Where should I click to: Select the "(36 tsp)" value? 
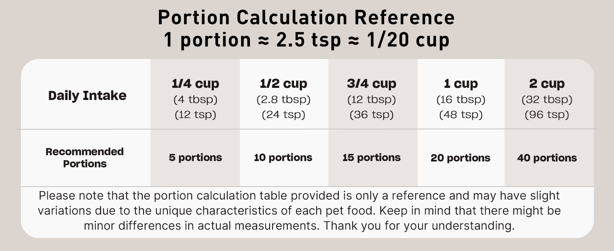(372, 115)
